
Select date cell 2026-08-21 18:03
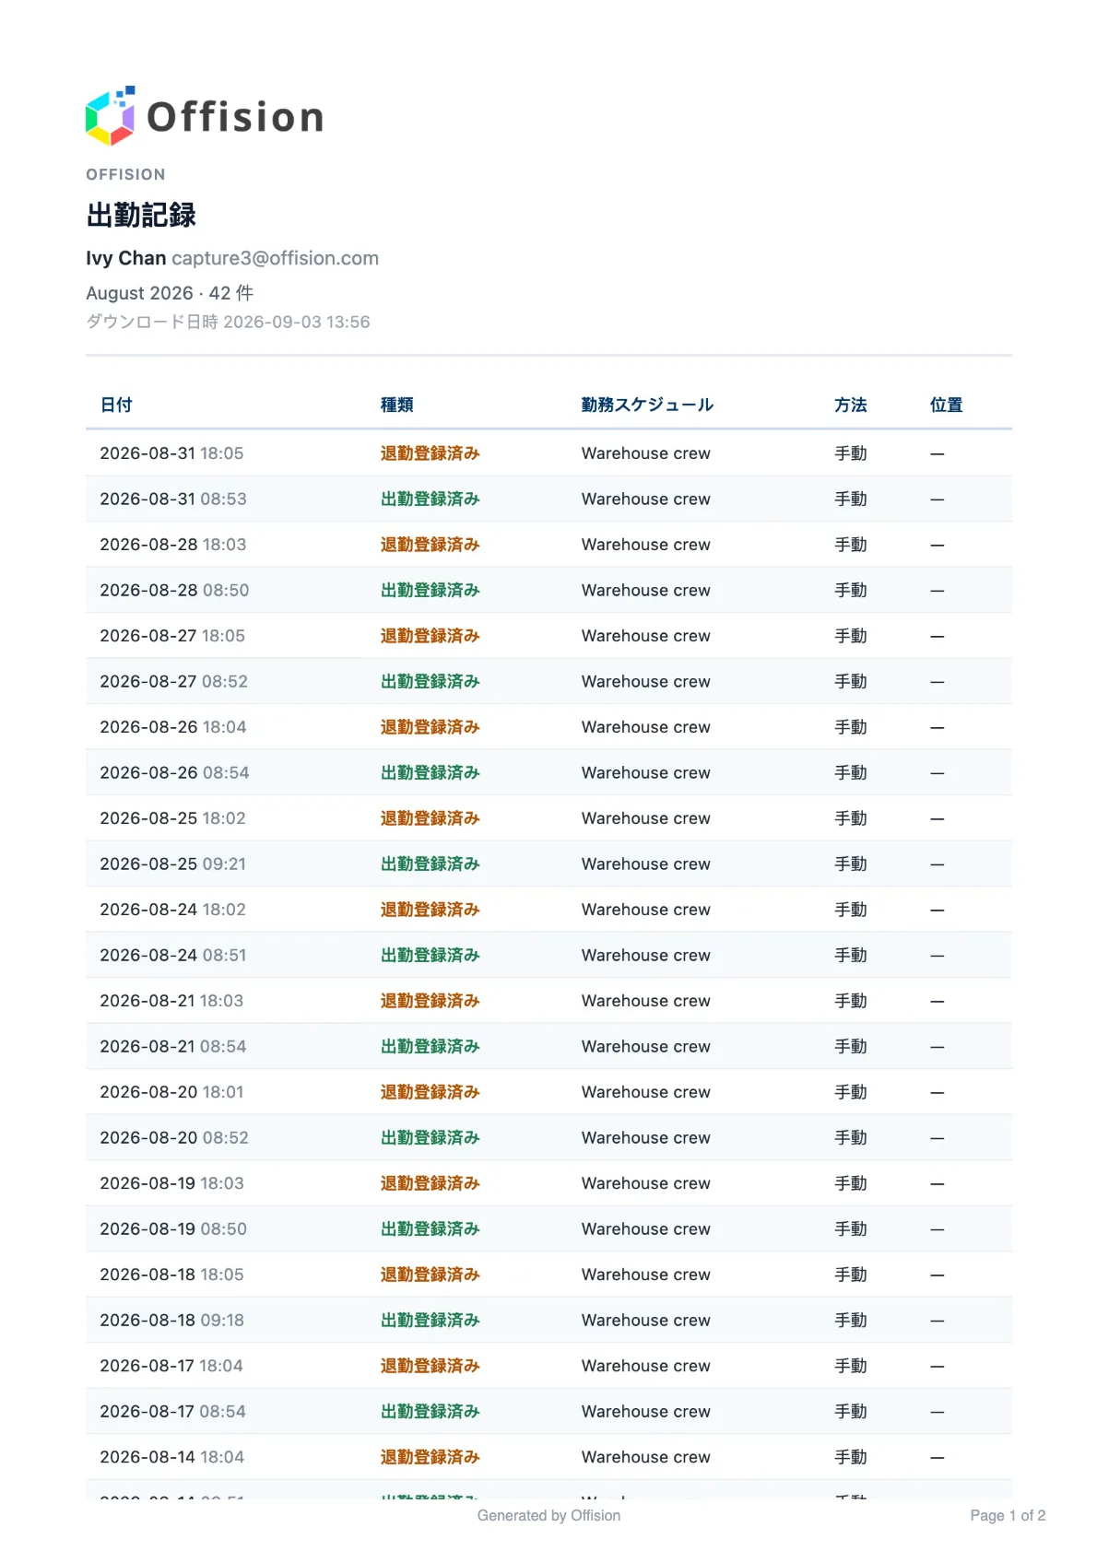(x=171, y=1001)
